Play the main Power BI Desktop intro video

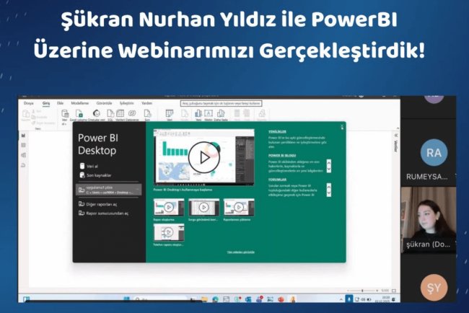tap(204, 157)
